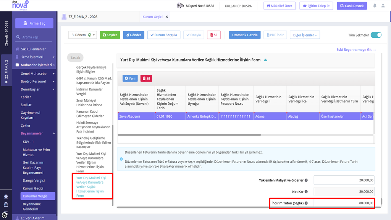Click info icon next to Net Kar
Screen dimensions: 391x220
[306, 192]
